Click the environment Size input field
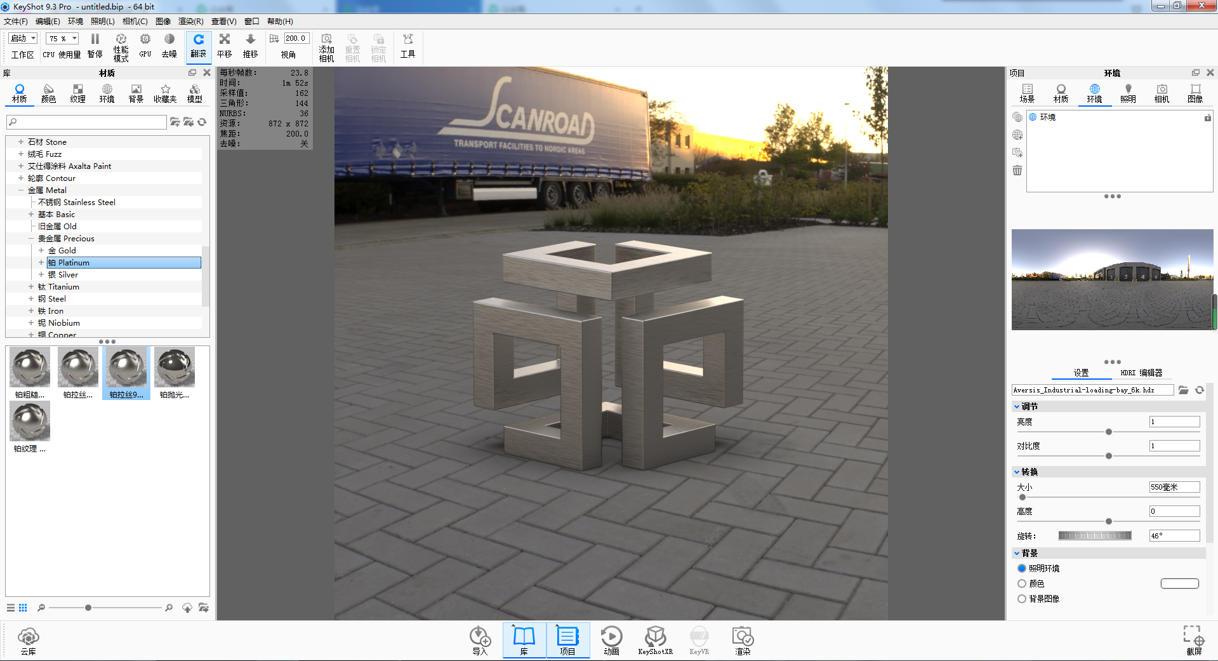 click(1175, 487)
